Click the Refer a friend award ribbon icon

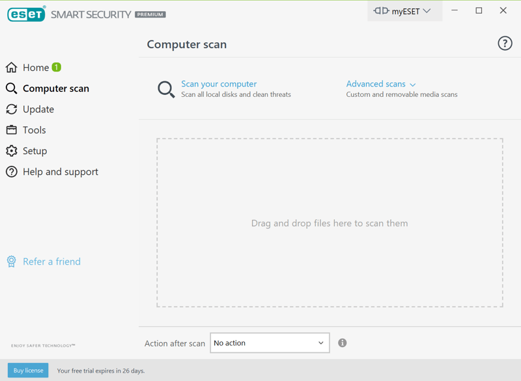tap(11, 261)
